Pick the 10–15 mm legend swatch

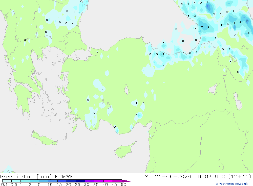coord(53,181)
